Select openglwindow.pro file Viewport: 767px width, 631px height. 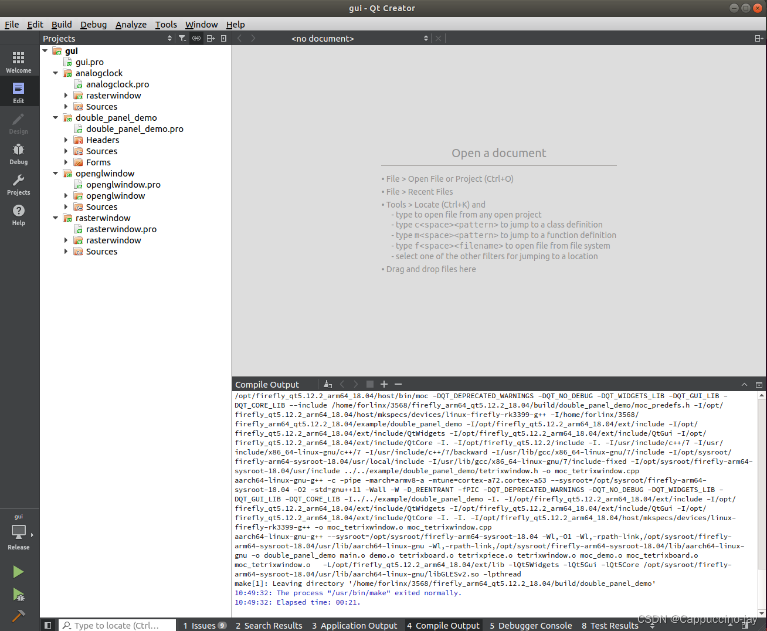[x=123, y=185]
